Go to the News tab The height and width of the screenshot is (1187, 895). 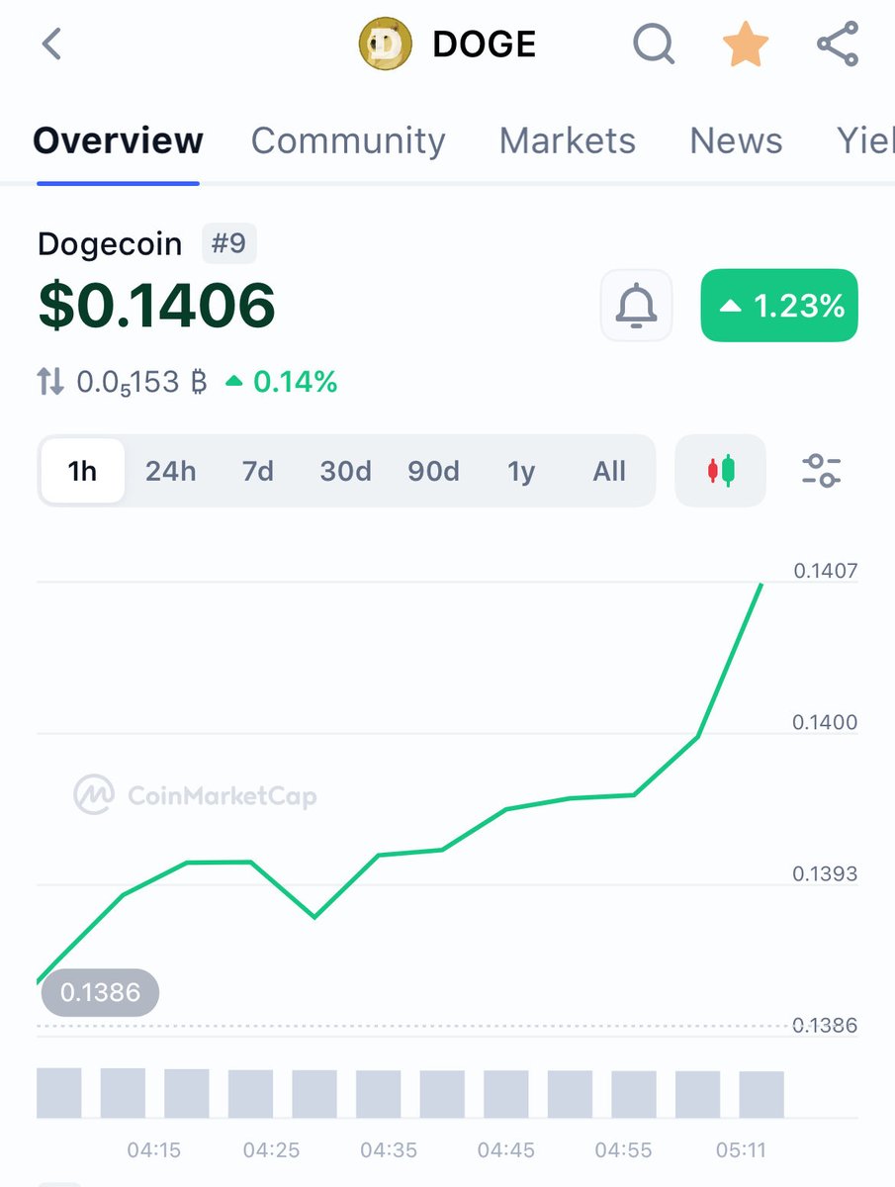pos(736,140)
